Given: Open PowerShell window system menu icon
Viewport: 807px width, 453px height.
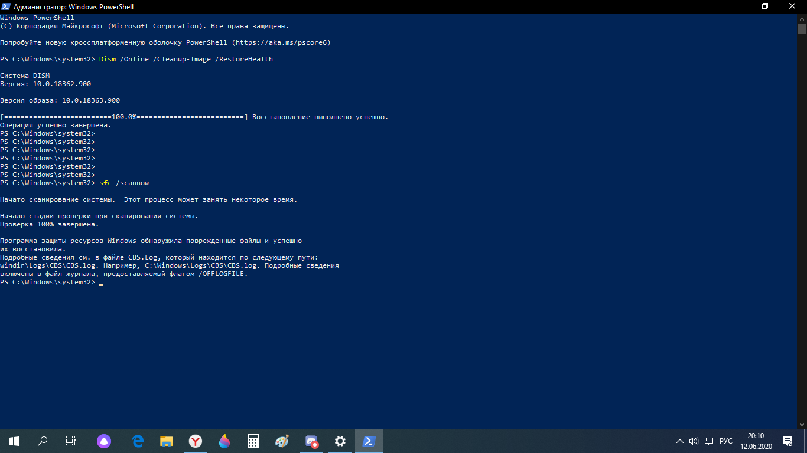Looking at the screenshot, I should tap(6, 6).
